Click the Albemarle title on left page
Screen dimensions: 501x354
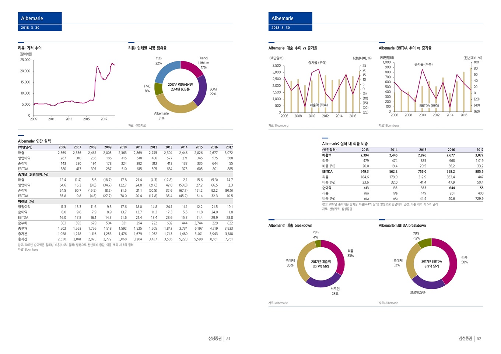pos(32,18)
